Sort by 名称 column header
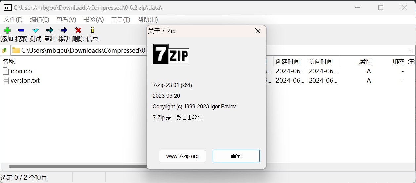This screenshot has width=416, height=183. (9, 61)
